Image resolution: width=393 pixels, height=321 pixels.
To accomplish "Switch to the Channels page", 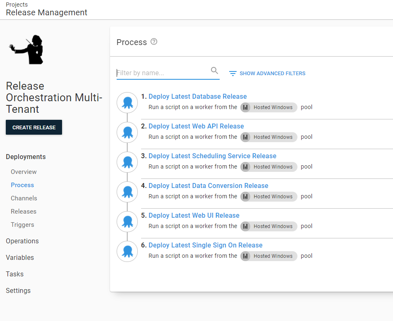I will pos(24,198).
